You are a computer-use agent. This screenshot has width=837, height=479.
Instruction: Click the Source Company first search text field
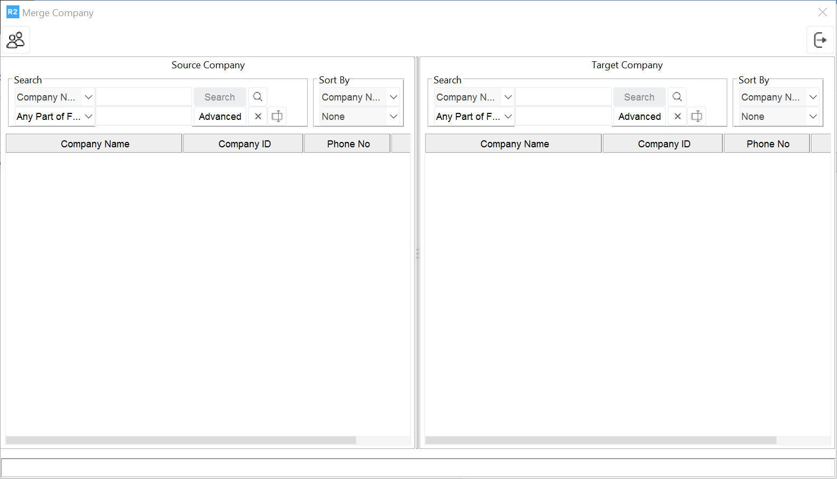click(144, 97)
